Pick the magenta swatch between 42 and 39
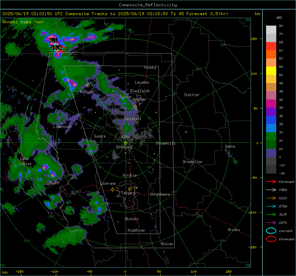 (x=271, y=104)
